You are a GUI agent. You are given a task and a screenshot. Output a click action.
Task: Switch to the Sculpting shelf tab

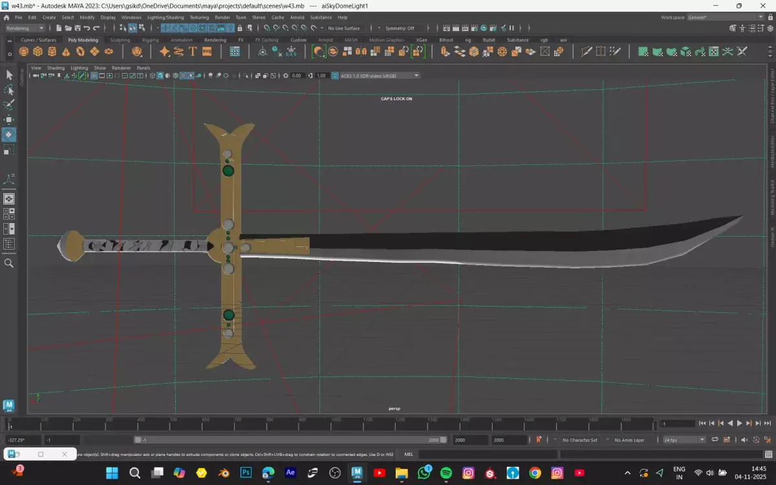[120, 40]
